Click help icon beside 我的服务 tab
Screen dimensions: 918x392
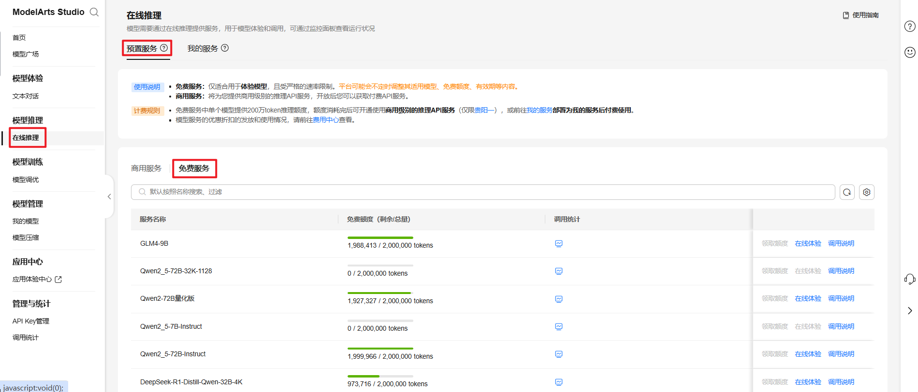pyautogui.click(x=225, y=48)
